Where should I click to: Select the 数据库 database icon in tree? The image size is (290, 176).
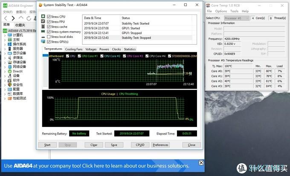10,94
